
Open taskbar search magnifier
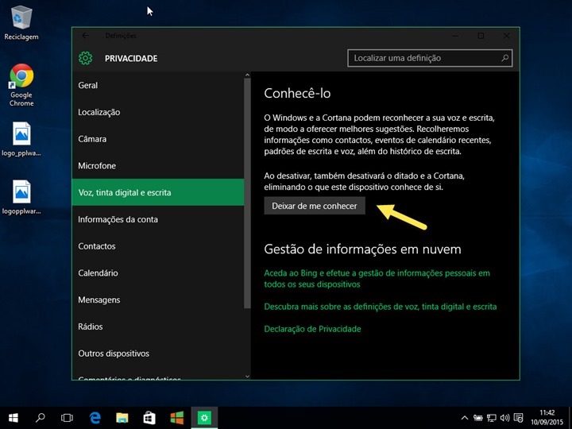coord(41,418)
